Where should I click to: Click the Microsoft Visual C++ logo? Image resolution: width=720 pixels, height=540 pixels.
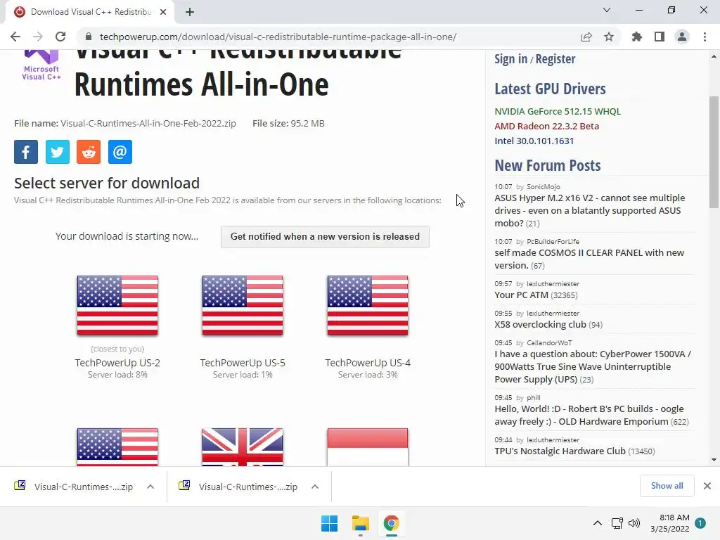click(41, 65)
